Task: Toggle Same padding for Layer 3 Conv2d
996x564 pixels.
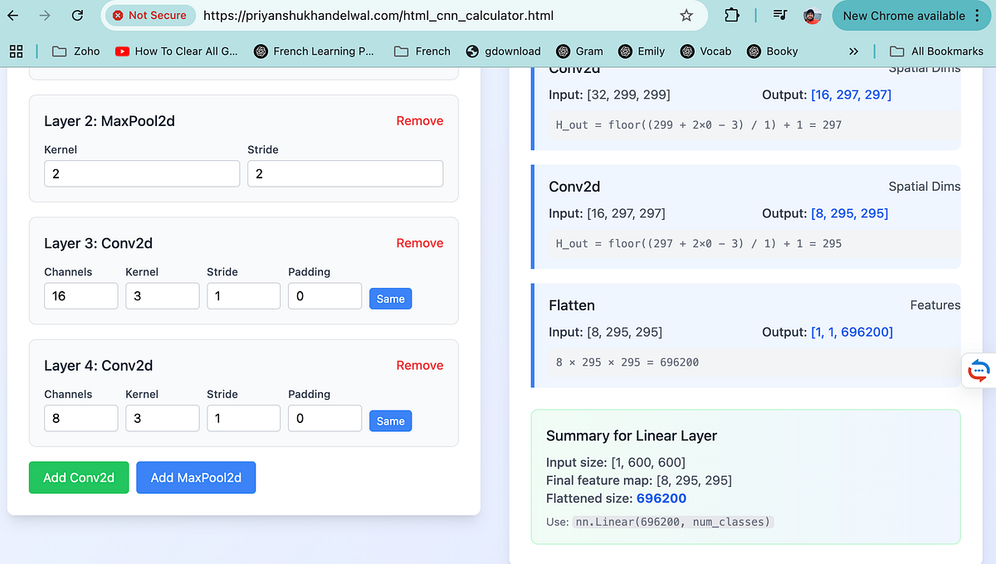Action: [390, 298]
